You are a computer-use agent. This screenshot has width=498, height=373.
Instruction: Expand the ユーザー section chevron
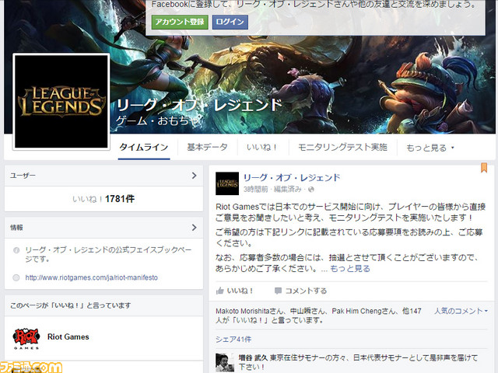[195, 176]
